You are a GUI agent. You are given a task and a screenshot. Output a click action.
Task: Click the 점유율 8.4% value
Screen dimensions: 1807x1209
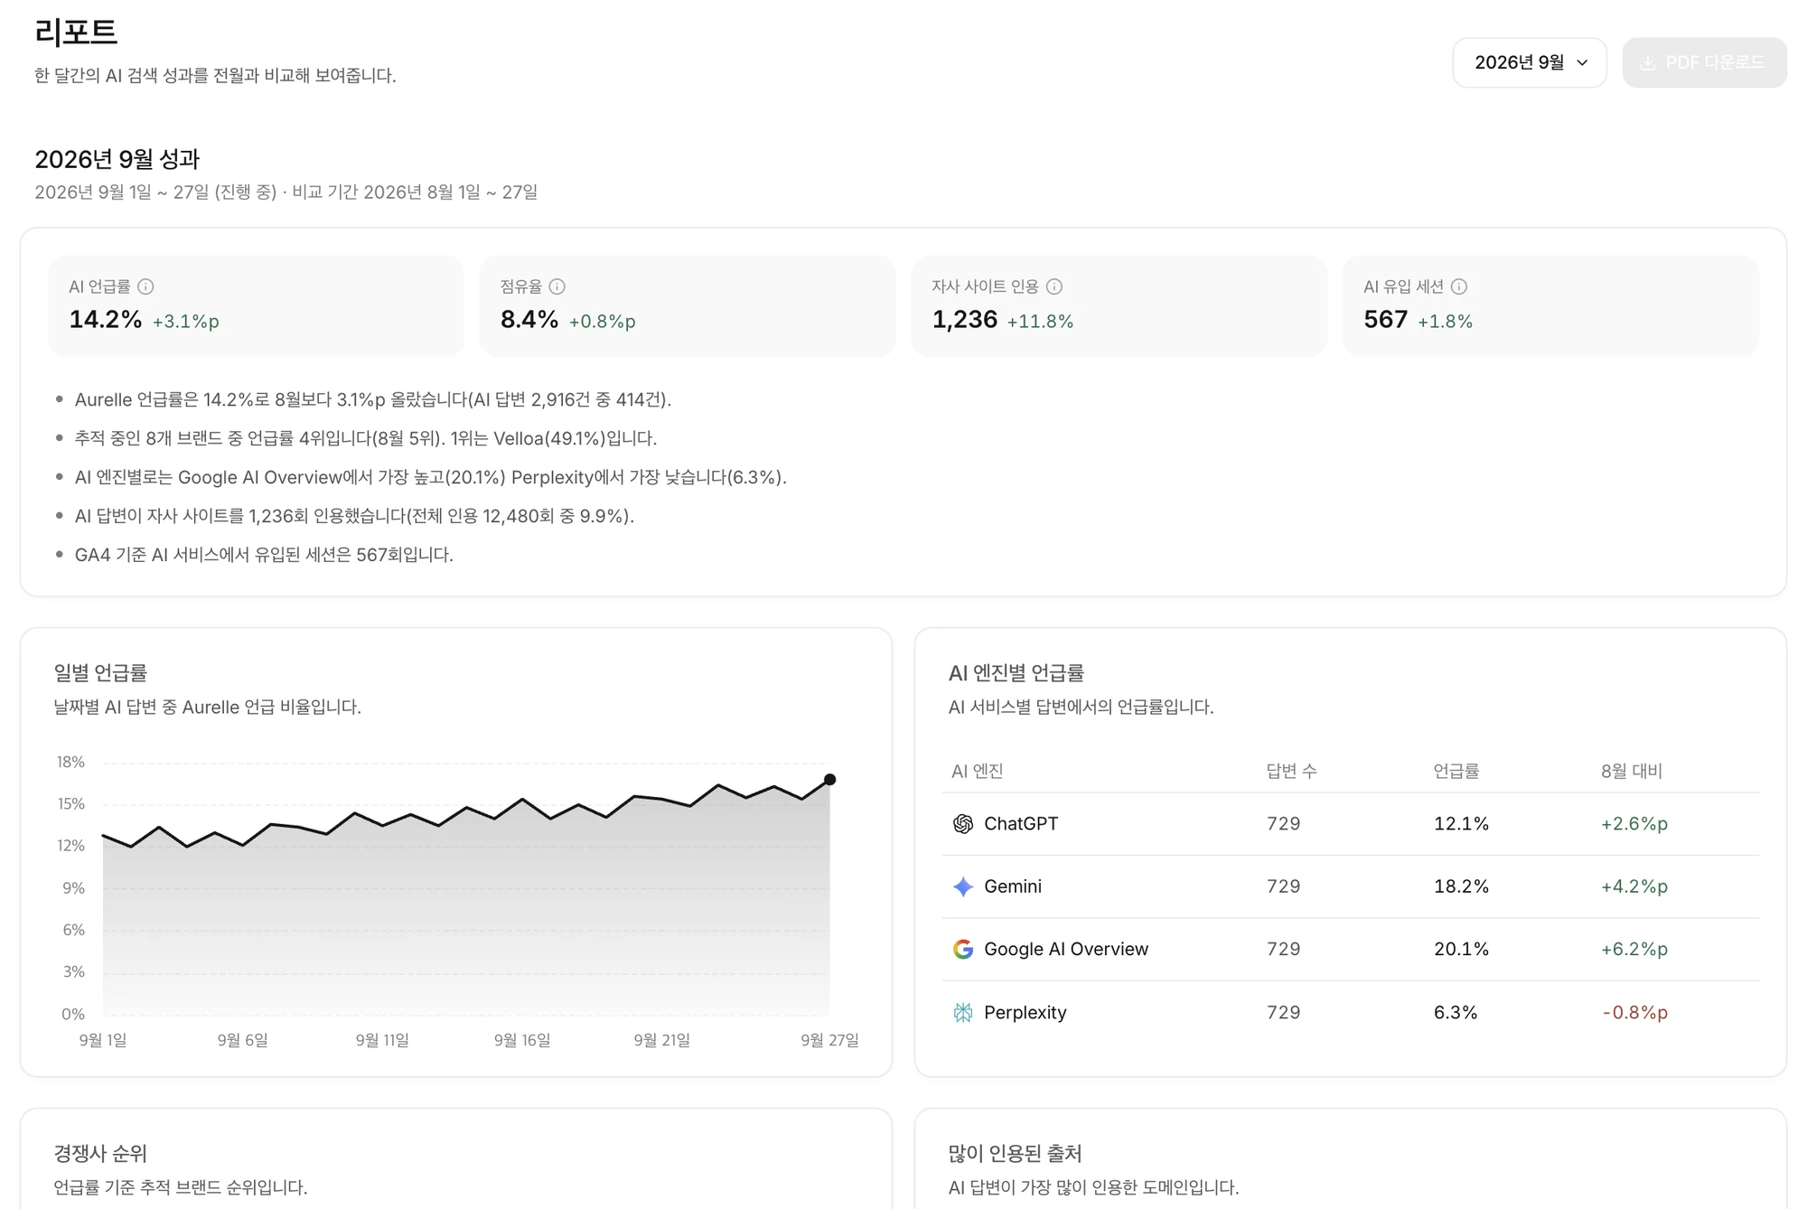529,320
